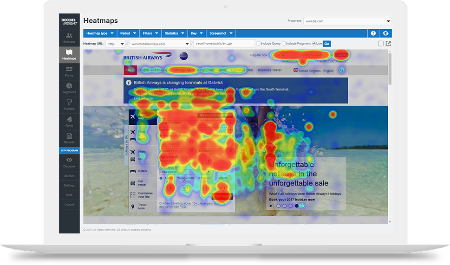The width and height of the screenshot is (450, 265).
Task: Click the Gatwick notice info icon
Action: (x=129, y=83)
